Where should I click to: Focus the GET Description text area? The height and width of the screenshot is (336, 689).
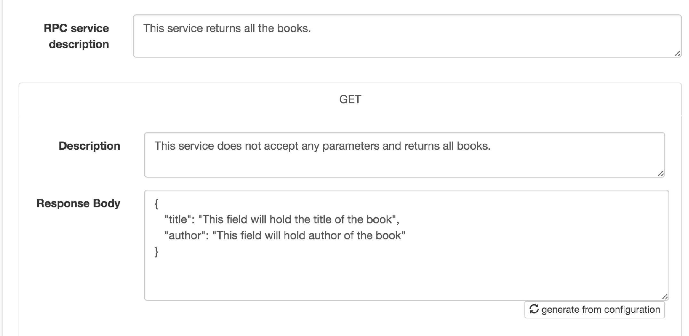404,155
